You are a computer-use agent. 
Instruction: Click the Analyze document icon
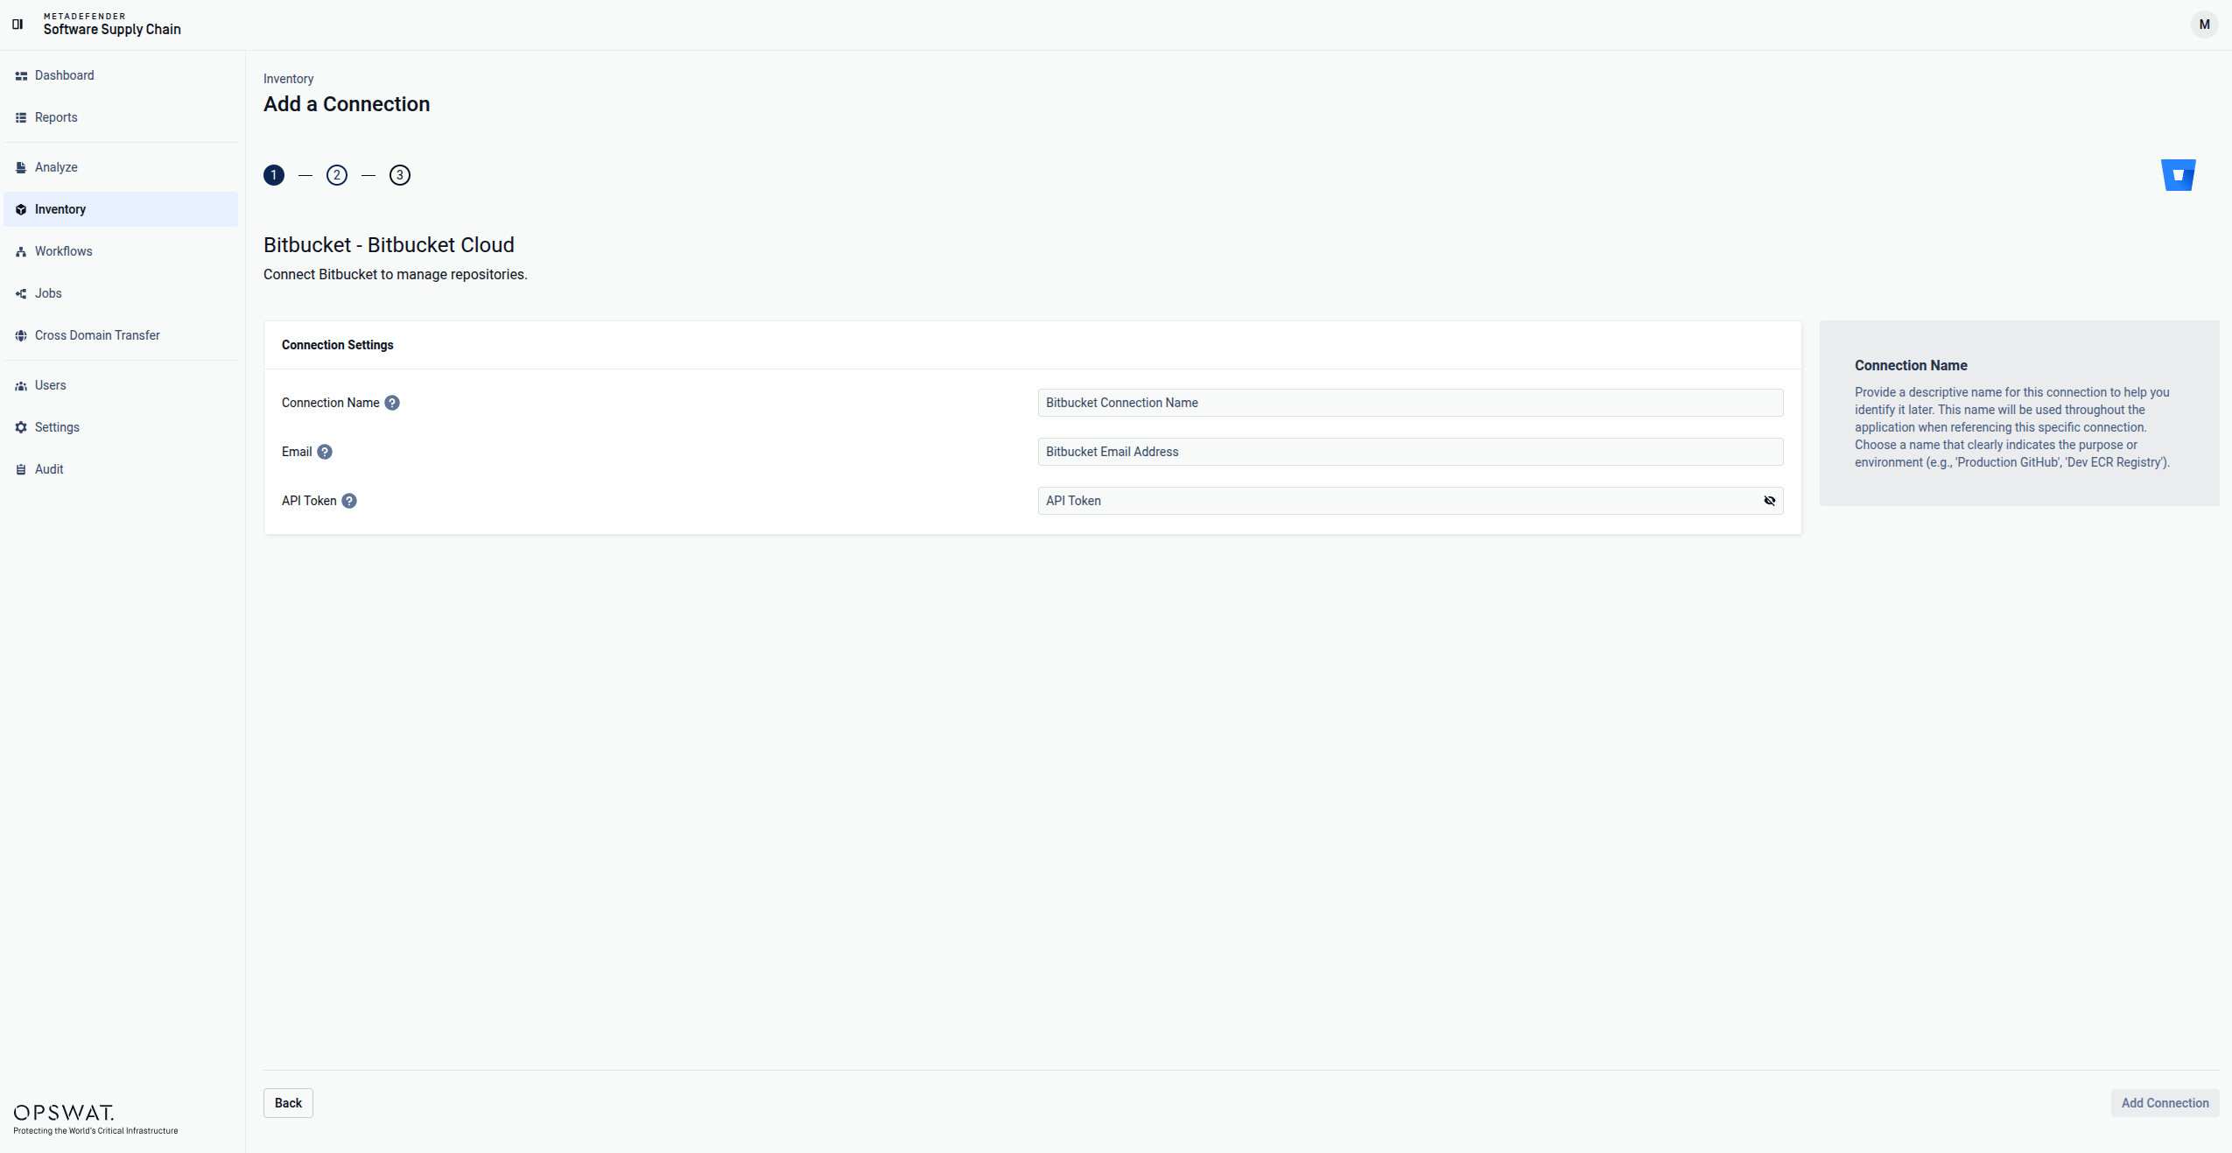tap(21, 168)
